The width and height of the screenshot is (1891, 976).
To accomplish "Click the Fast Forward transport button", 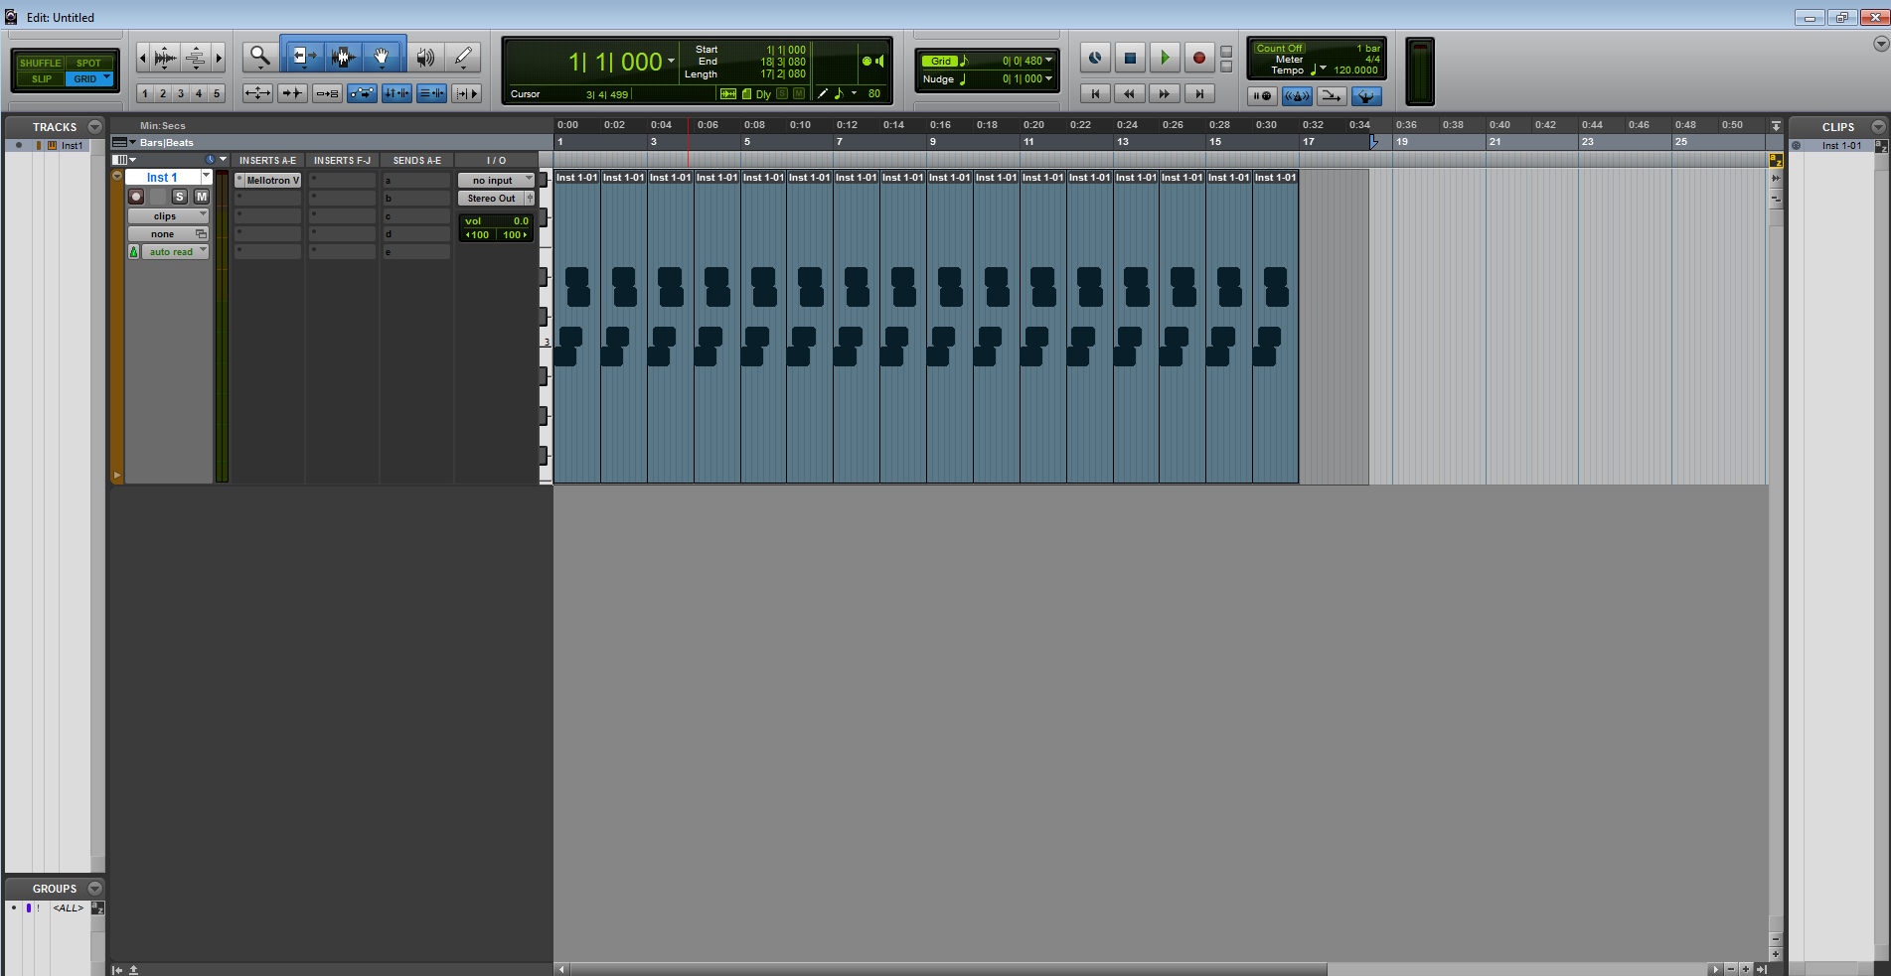I will 1165,93.
